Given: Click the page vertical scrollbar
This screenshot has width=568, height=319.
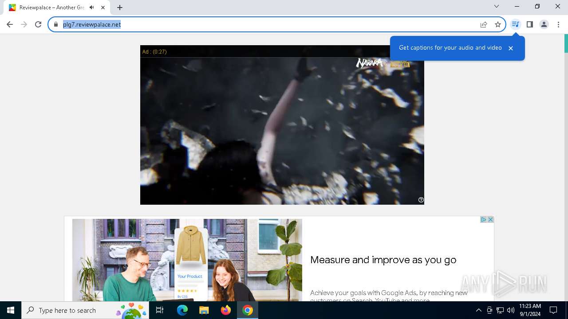Looking at the screenshot, I should [566, 167].
